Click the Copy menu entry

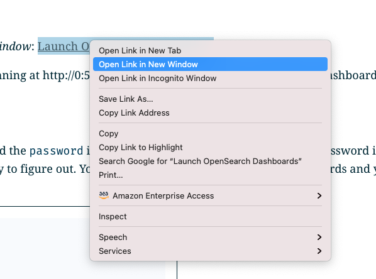click(x=210, y=133)
